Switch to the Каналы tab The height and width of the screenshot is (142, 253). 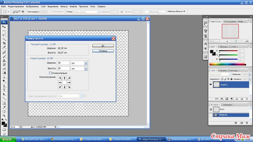tap(223, 70)
